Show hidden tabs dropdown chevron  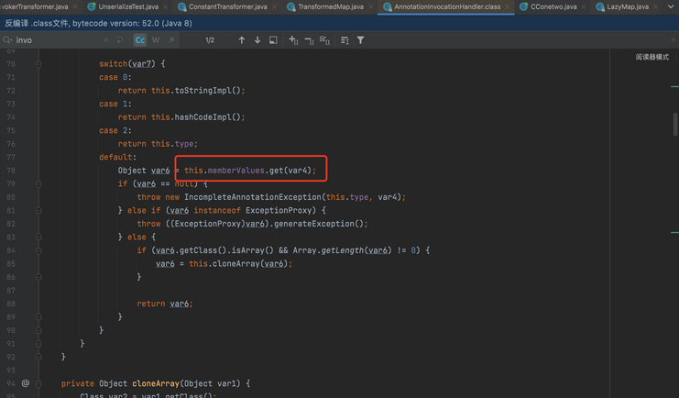coord(671,7)
